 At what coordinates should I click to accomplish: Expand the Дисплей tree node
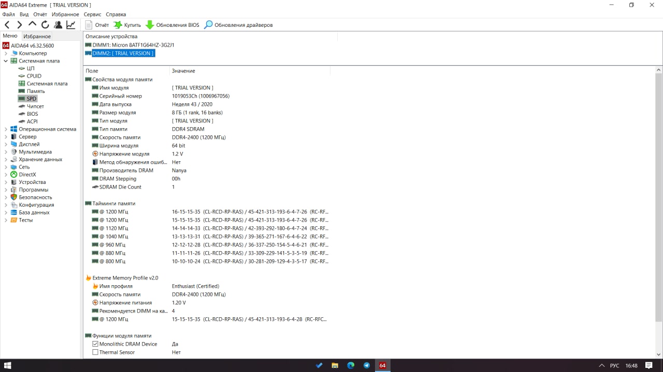click(6, 144)
